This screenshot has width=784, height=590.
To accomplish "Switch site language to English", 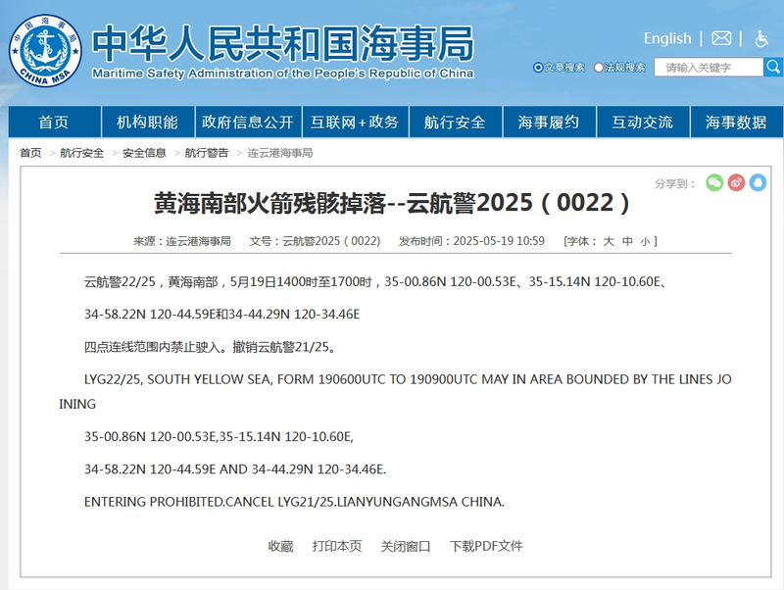I will tap(667, 38).
